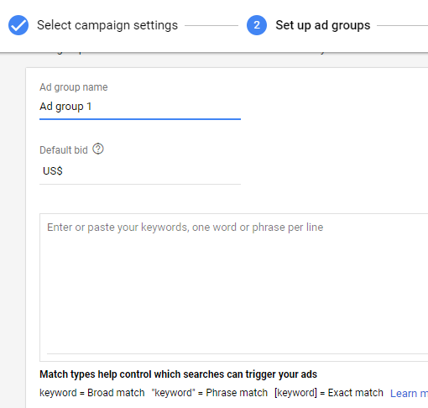Click the blue checkmark completed-step icon
Image resolution: width=428 pixels, height=408 pixels.
pos(18,25)
